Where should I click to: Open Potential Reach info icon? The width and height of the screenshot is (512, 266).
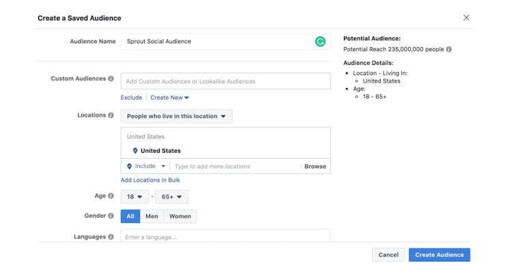[449, 49]
